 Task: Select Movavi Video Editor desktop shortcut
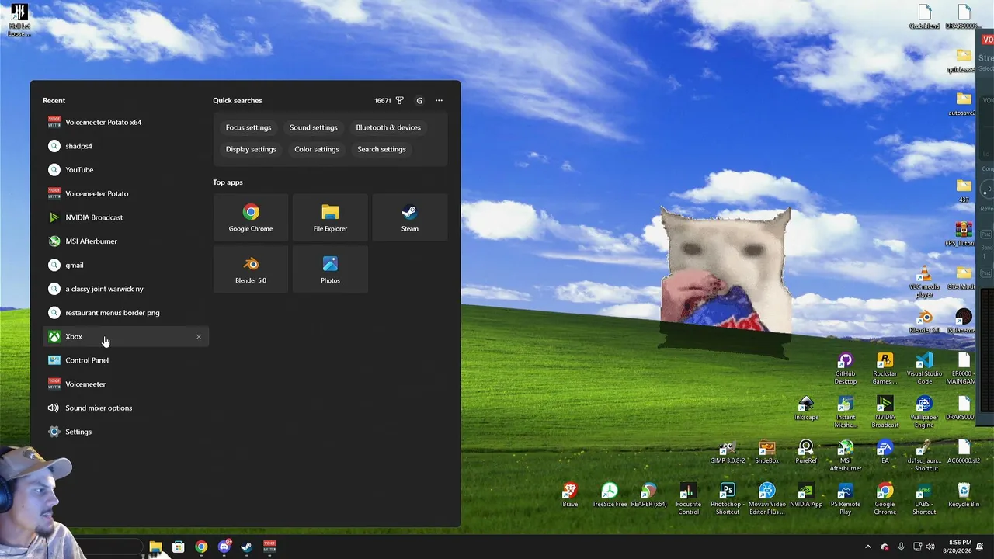pyautogui.click(x=766, y=498)
